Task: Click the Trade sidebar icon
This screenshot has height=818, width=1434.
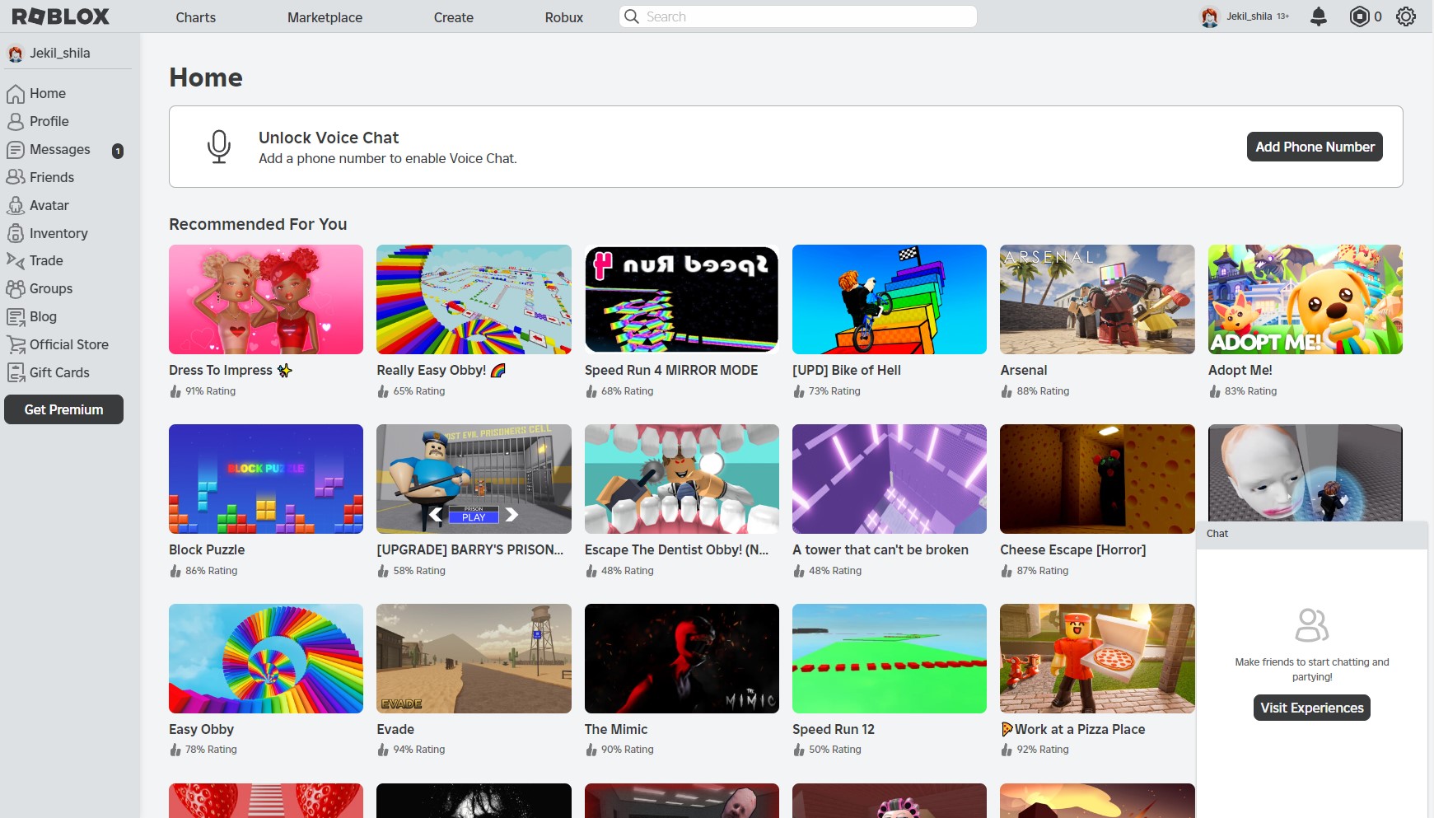Action: point(16,260)
